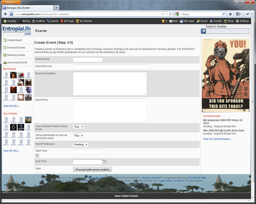Focus the Event Name input field
This screenshot has height=204, width=256.
tap(88, 60)
